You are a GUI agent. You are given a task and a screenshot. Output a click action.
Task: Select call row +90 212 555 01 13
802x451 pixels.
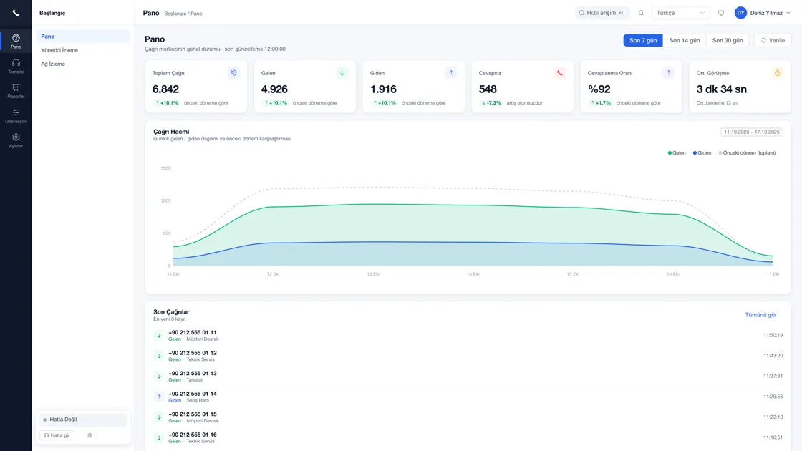468,377
